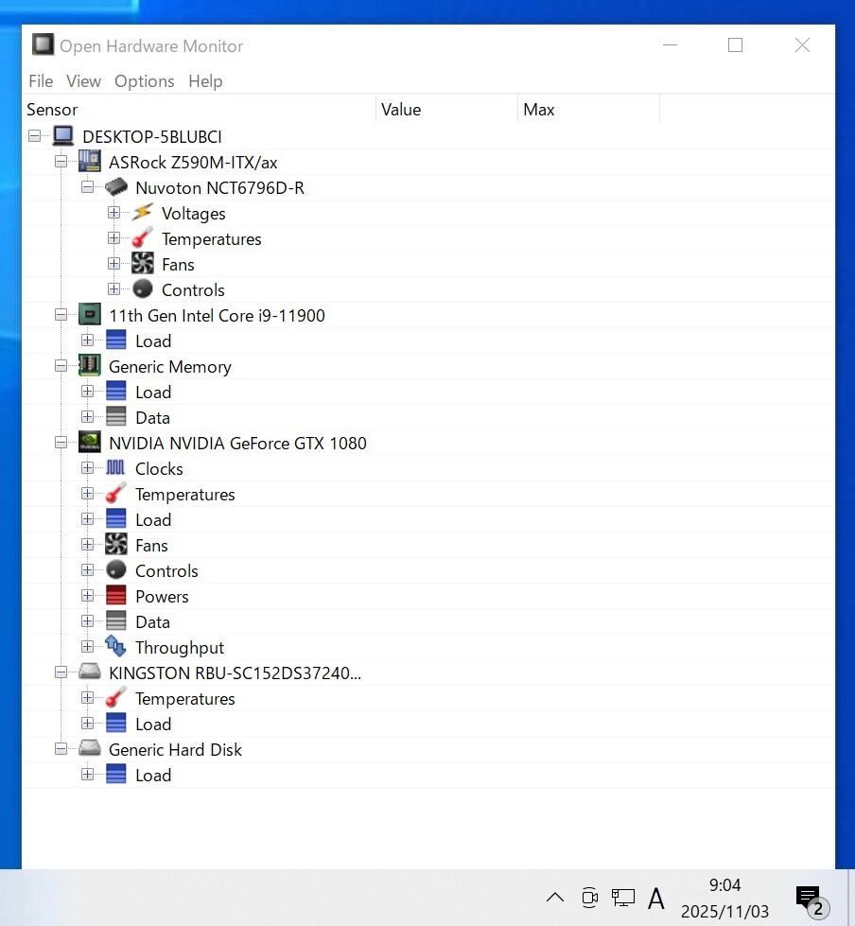Click the Generic Memory RAM icon

tap(90, 367)
